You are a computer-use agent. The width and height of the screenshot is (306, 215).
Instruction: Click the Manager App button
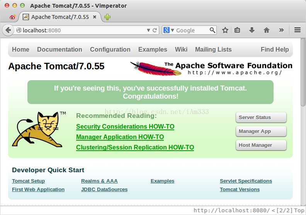tap(261, 131)
